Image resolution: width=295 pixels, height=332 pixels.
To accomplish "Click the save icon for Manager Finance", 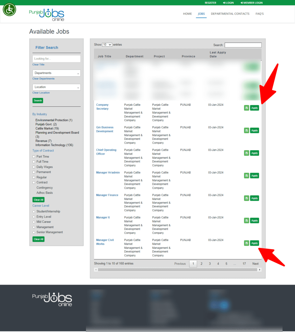I will point(246,198).
